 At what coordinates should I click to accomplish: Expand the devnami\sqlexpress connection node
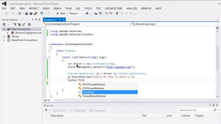click(x=8, y=33)
